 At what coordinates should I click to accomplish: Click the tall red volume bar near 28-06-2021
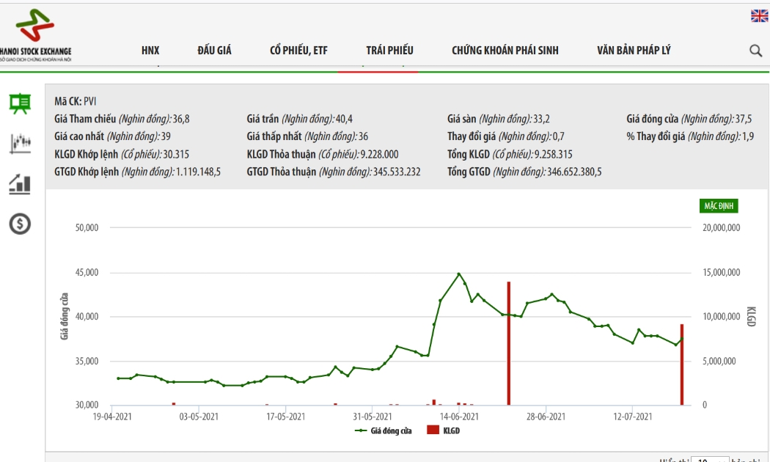click(x=509, y=343)
